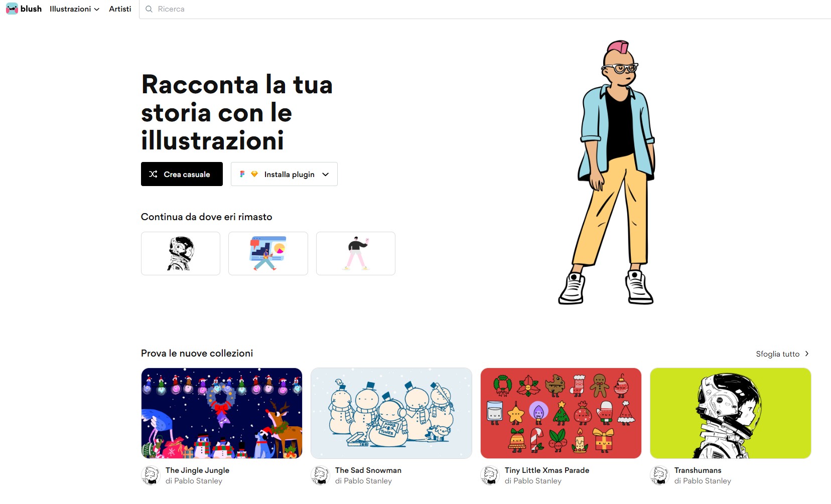Click author avatar beside Tiny Little Xmas Parade

490,475
